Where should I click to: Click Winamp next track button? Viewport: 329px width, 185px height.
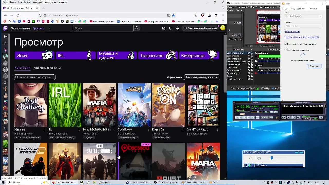(253, 117)
